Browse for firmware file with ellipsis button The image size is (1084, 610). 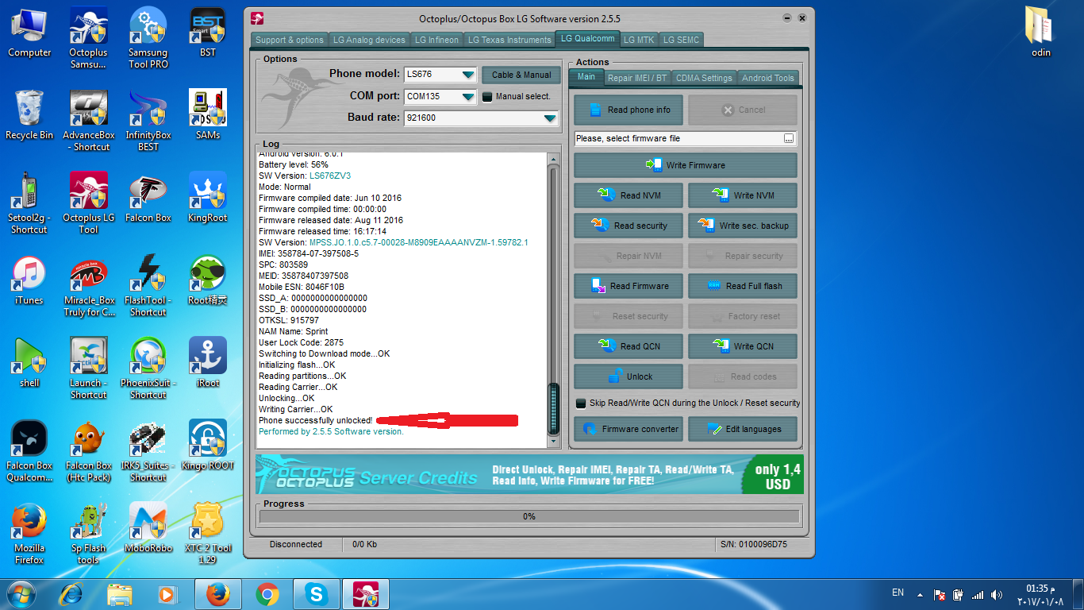[x=789, y=138]
